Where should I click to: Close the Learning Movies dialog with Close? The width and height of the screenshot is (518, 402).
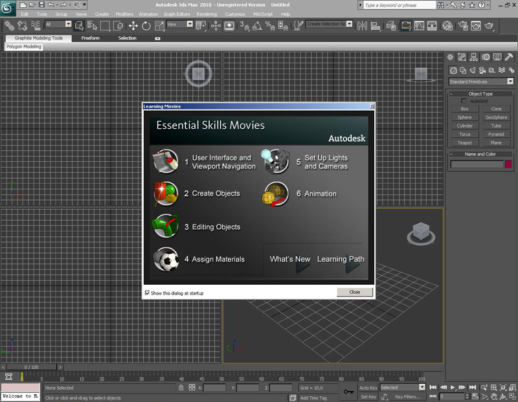pos(355,292)
